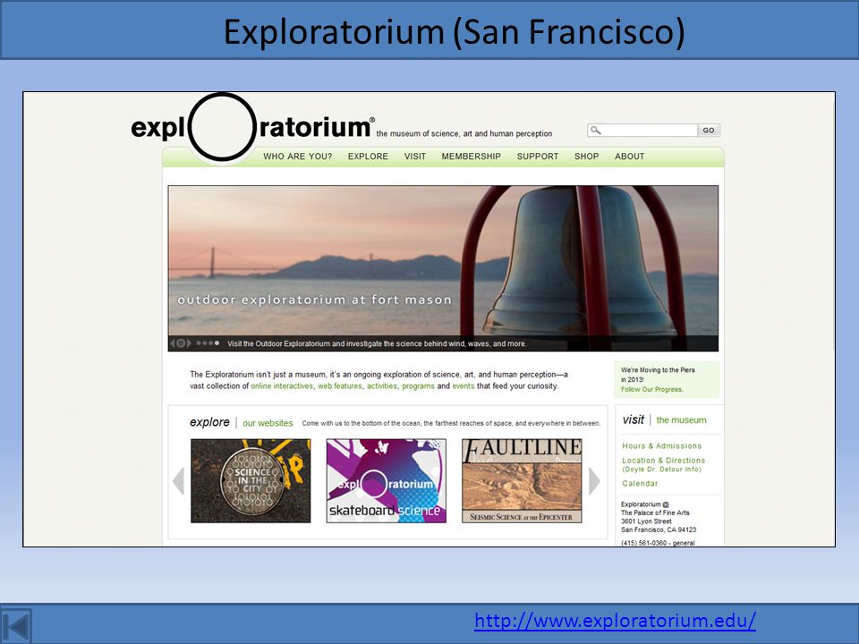This screenshot has height=644, width=859.
Task: Open the http://www.exploratorium.edu/ hyperlink
Action: pos(615,621)
